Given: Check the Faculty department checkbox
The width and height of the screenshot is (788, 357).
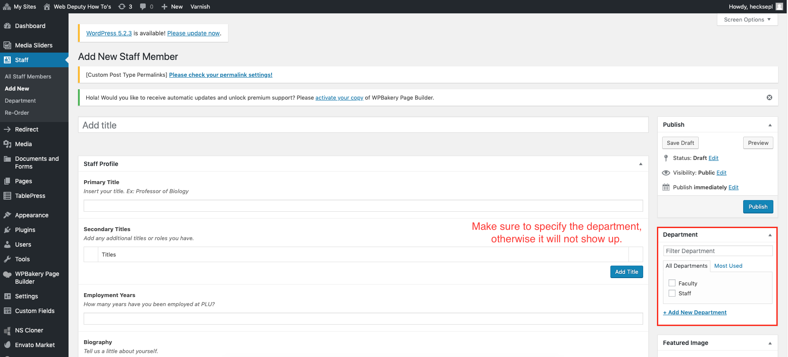Looking at the screenshot, I should click(672, 283).
